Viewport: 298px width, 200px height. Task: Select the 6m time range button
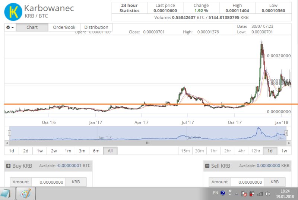coord(96,151)
